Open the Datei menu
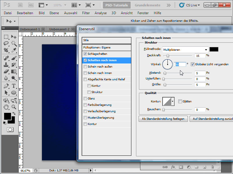 click(8, 13)
